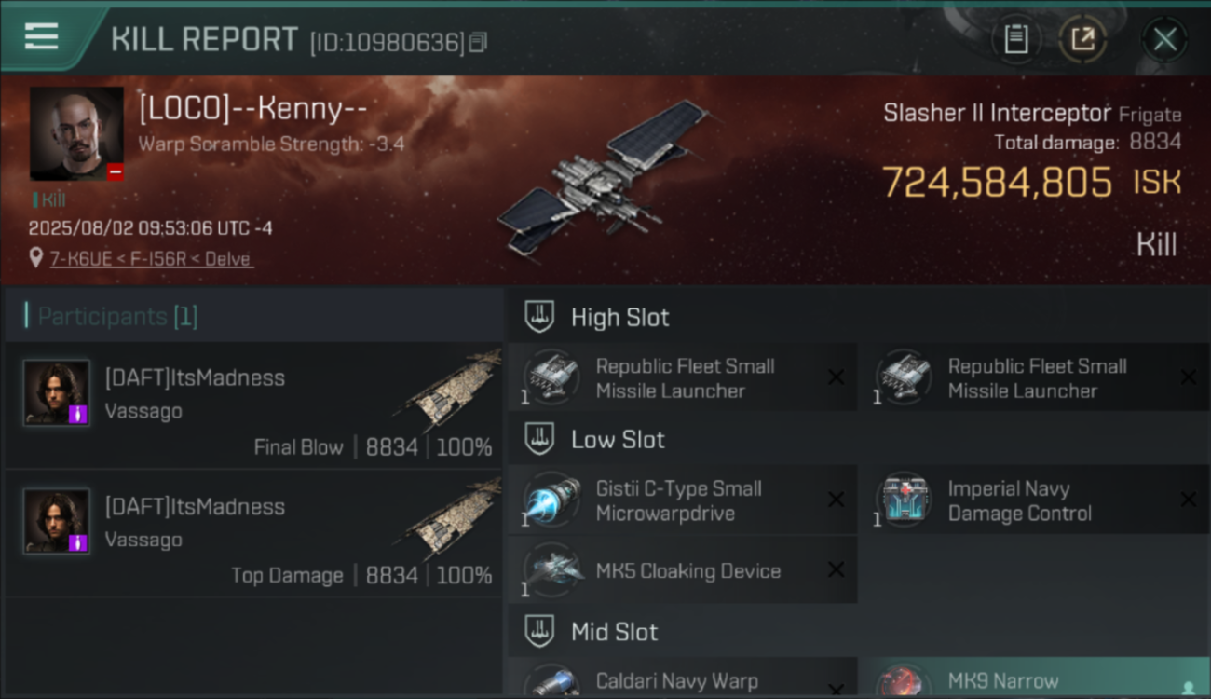Screen dimensions: 1211x699
Task: Select second Republic Fleet Small Missile Launcher
Action: [x=1035, y=378]
